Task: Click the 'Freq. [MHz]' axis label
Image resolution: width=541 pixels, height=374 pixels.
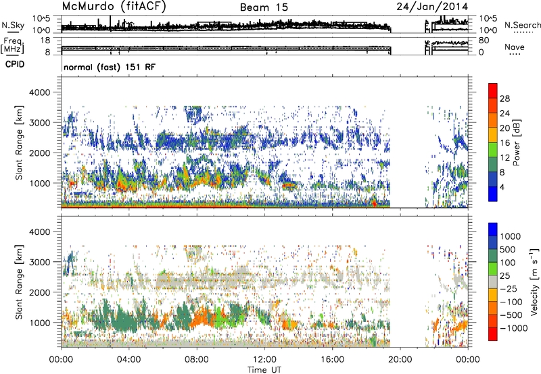Action: [x=12, y=46]
